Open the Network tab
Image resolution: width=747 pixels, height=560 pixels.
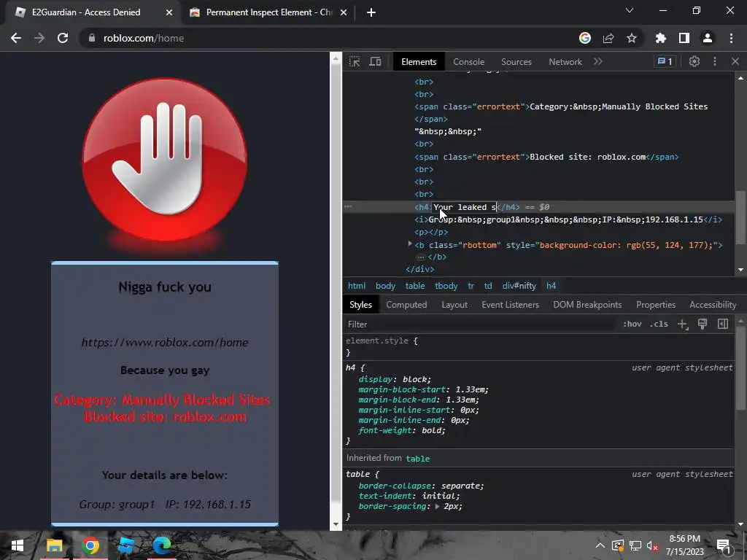click(565, 62)
